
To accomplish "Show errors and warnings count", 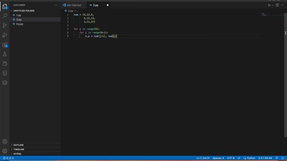I will tap(9, 158).
